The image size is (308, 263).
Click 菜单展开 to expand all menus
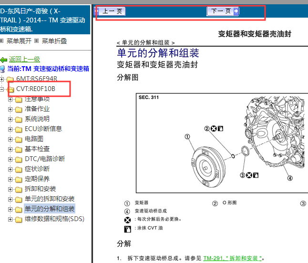(19, 41)
